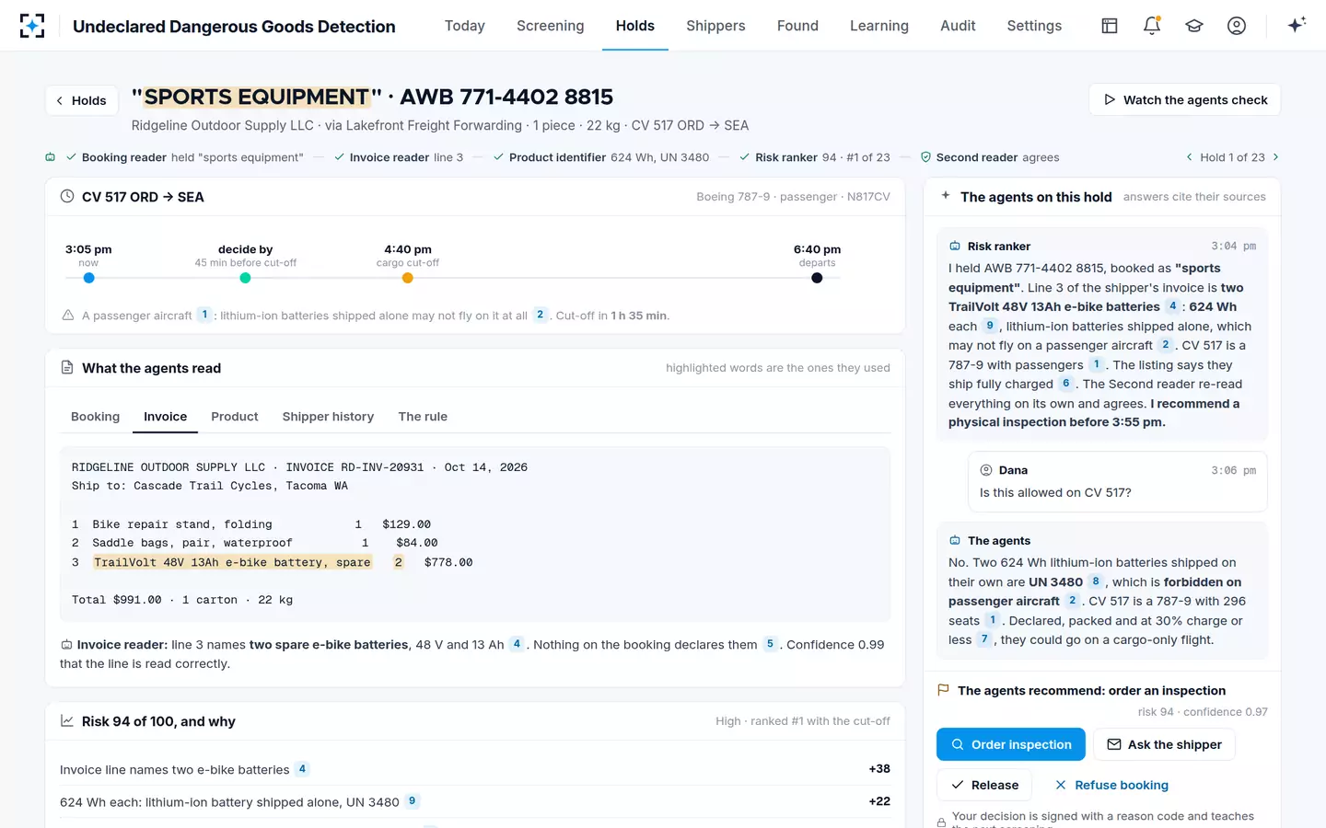Screen dimensions: 1326x828
Task: Switch to the Booking tab
Action: pyautogui.click(x=95, y=417)
